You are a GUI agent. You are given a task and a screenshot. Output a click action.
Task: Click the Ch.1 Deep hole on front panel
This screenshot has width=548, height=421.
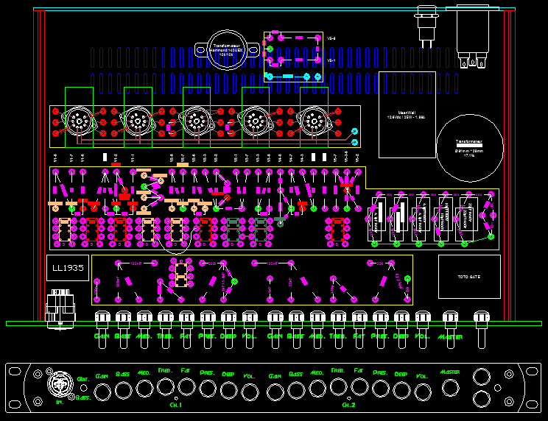228,390
